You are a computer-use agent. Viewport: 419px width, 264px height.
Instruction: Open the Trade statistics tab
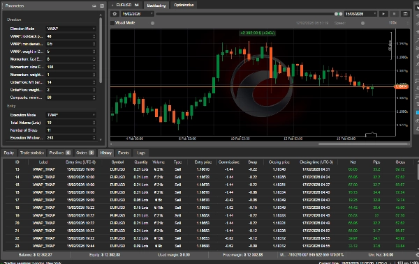point(32,153)
